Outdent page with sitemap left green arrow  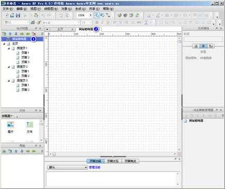[28, 34]
